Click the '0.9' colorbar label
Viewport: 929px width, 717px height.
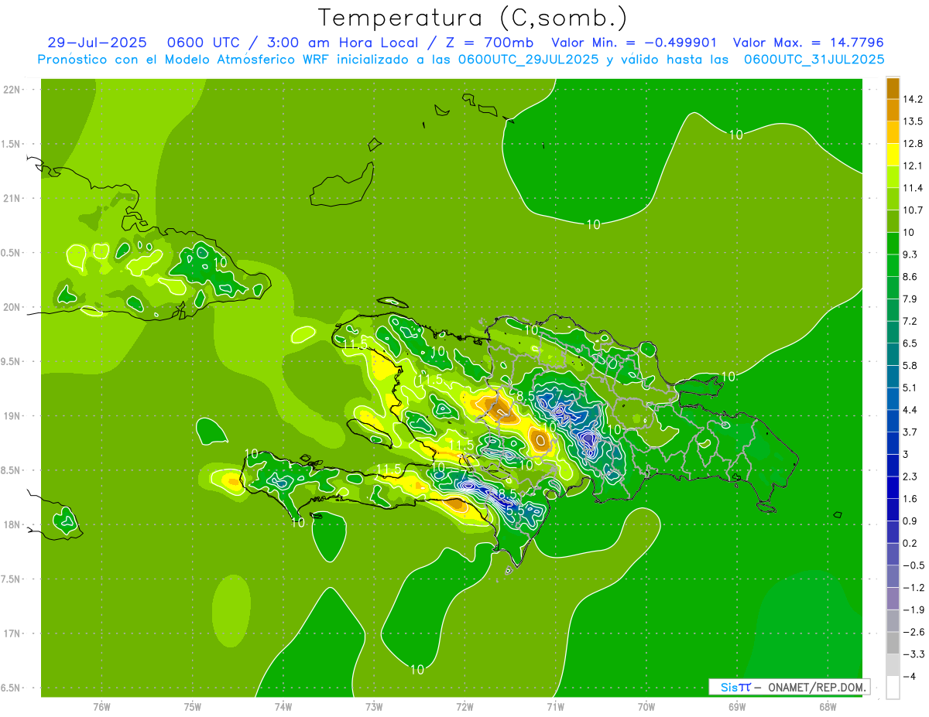click(910, 521)
